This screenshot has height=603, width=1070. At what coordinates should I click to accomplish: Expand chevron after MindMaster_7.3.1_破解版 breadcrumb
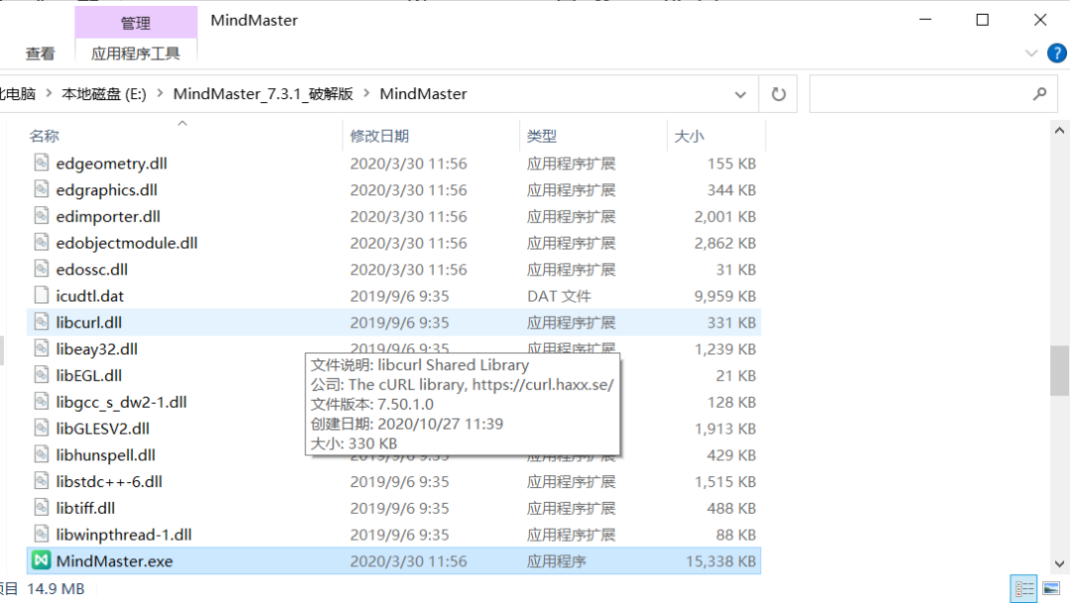(367, 93)
